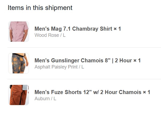Click the size L after Asphalt Paisley Print
The height and width of the screenshot is (115, 161).
[83, 67]
